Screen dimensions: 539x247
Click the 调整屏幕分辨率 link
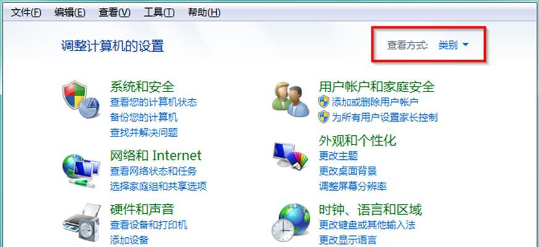click(x=353, y=186)
